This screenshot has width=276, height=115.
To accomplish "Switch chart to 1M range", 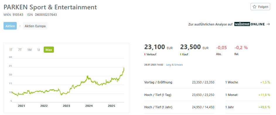I will coord(29,50).
